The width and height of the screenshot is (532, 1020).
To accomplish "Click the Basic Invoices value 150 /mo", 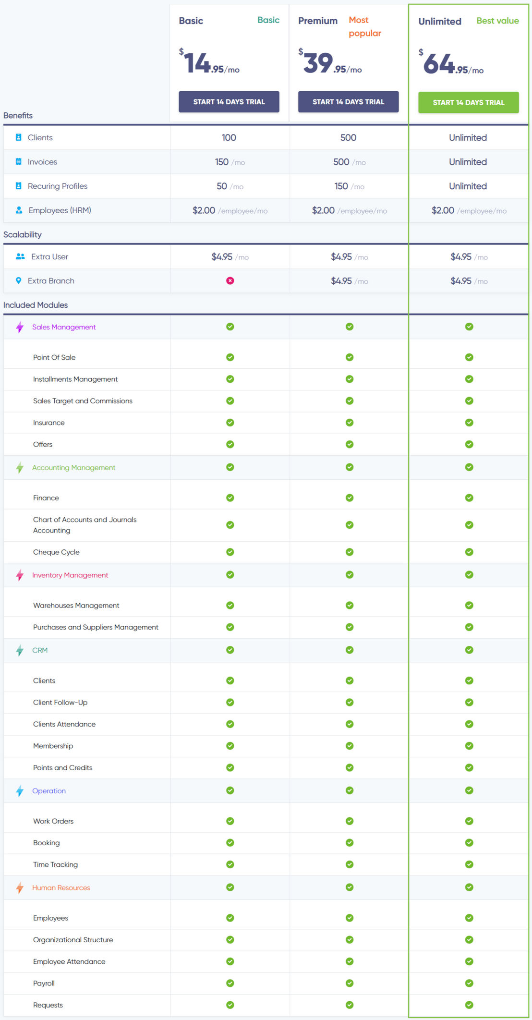I will tap(230, 162).
